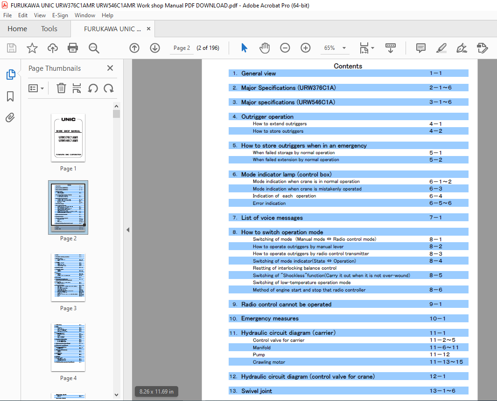This screenshot has height=401, width=497.
Task: Open the Edit menu
Action: pos(22,15)
